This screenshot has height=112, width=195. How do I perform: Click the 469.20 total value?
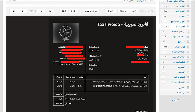[59, 104]
